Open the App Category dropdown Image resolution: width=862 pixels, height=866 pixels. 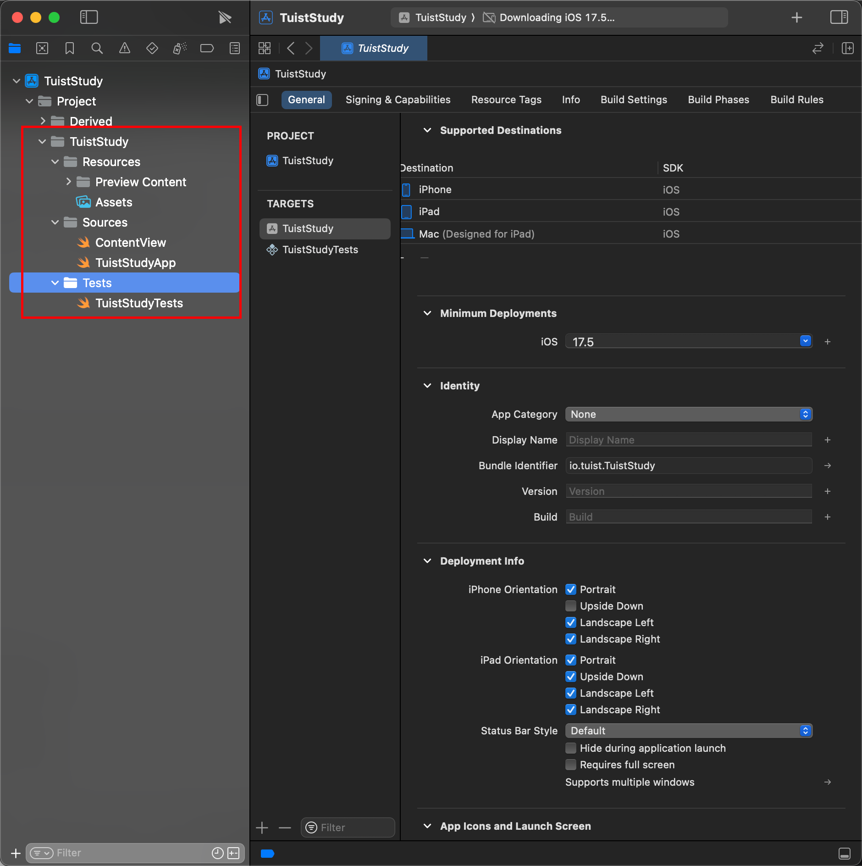[689, 414]
